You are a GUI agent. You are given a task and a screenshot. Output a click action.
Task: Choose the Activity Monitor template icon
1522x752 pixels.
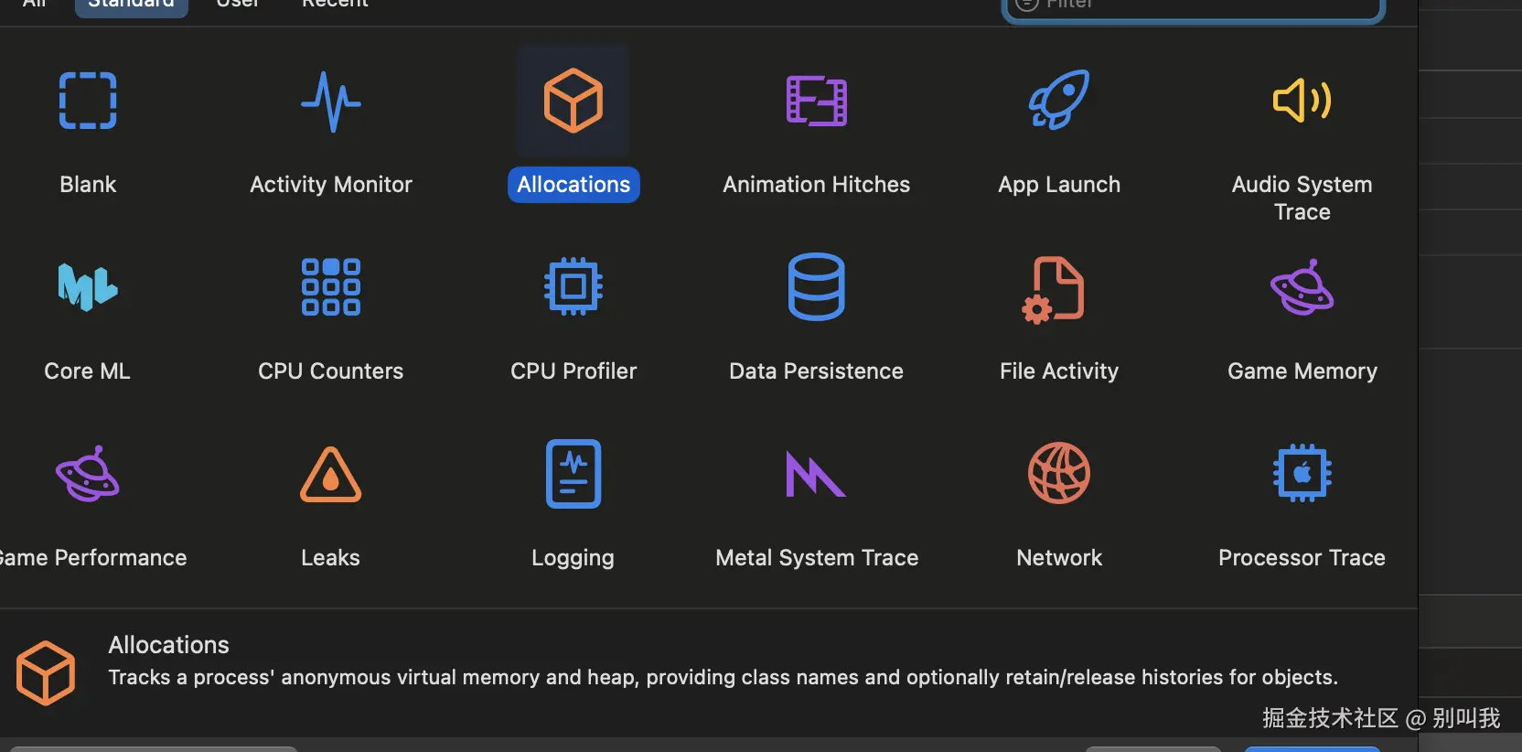click(331, 102)
